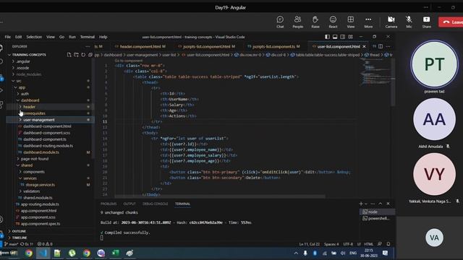Viewport: 463px width, 260px height.
Task: Raise hand in the meeting
Action: point(315,22)
